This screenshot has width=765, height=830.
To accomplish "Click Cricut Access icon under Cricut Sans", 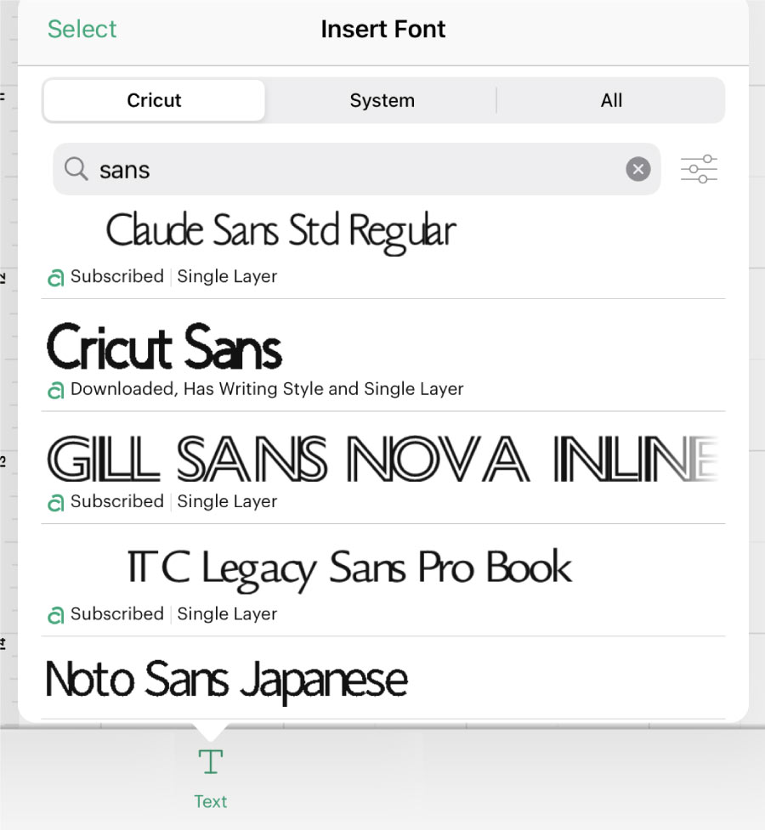I will point(55,390).
